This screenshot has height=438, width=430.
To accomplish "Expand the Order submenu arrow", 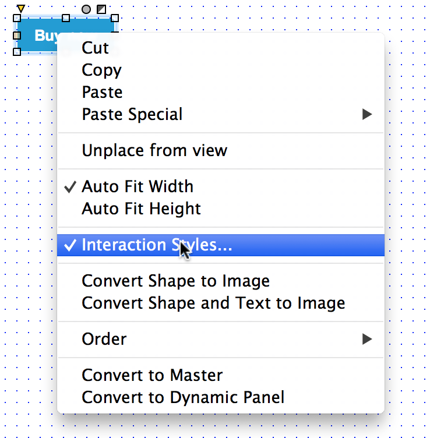I will click(x=367, y=339).
